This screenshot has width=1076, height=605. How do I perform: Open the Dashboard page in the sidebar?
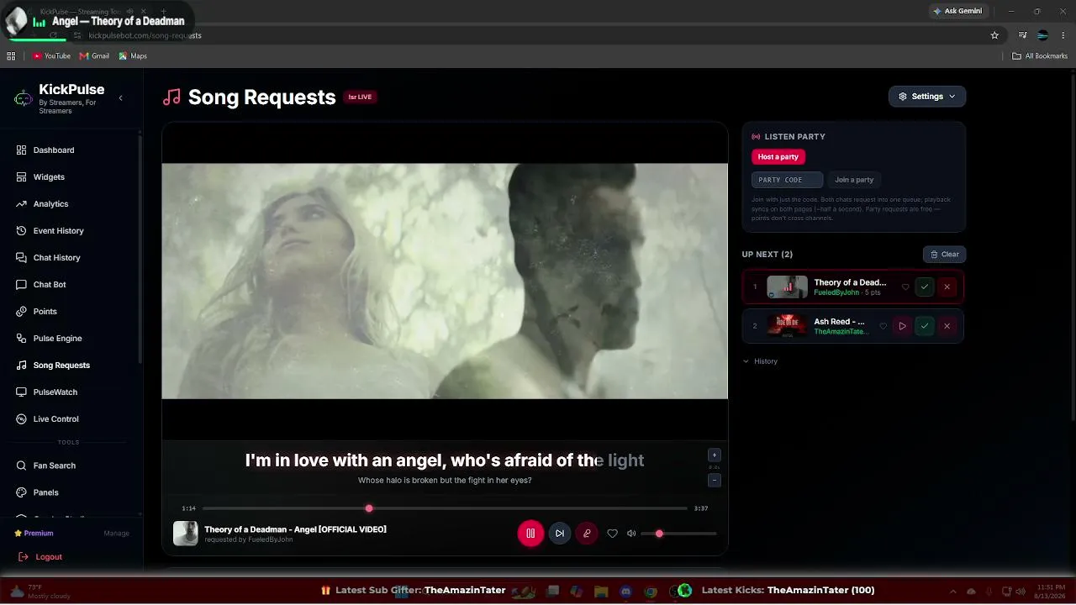[x=54, y=150]
